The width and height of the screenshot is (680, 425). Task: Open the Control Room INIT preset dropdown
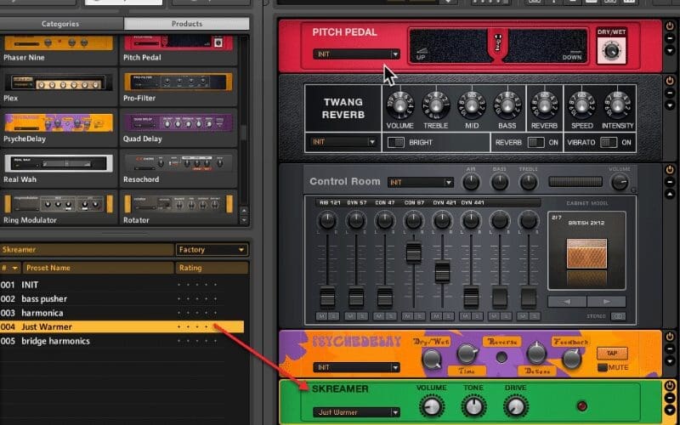420,182
